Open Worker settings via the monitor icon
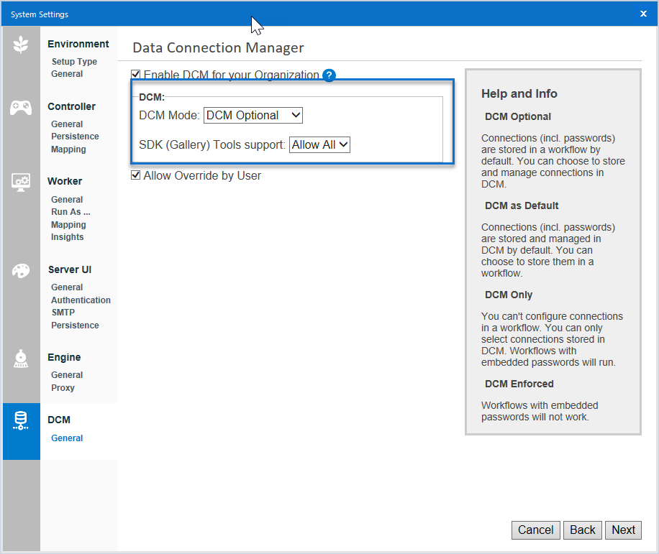The image size is (659, 554). (21, 182)
